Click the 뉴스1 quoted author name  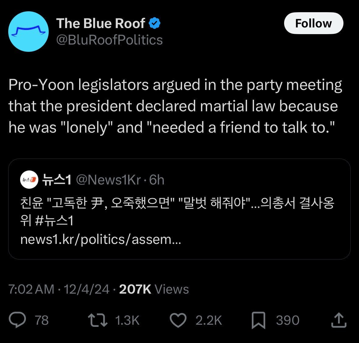(x=57, y=180)
